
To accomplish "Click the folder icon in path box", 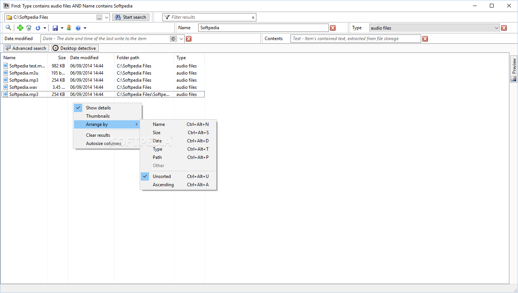I will click(x=9, y=17).
